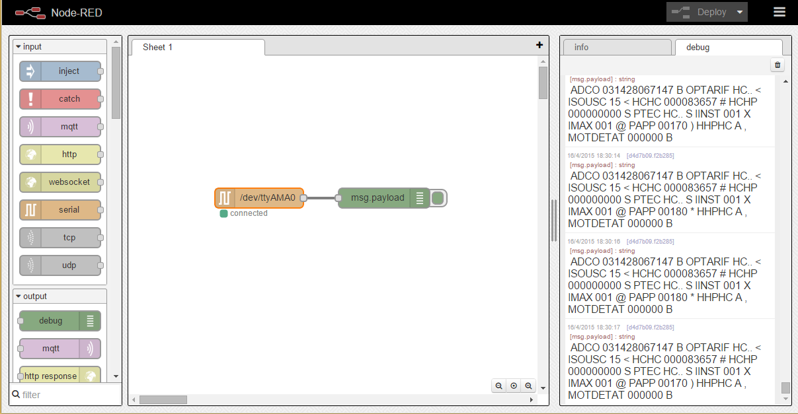
Task: Click the Node-RED logo icon
Action: pos(30,13)
